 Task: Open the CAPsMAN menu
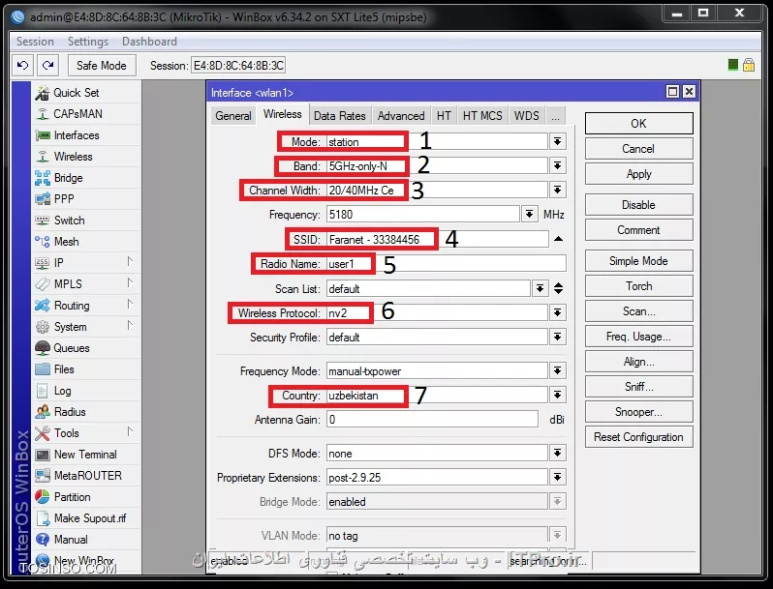(86, 114)
